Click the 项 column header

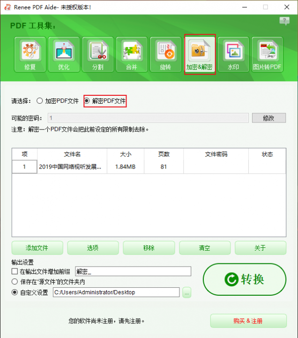pos(24,154)
